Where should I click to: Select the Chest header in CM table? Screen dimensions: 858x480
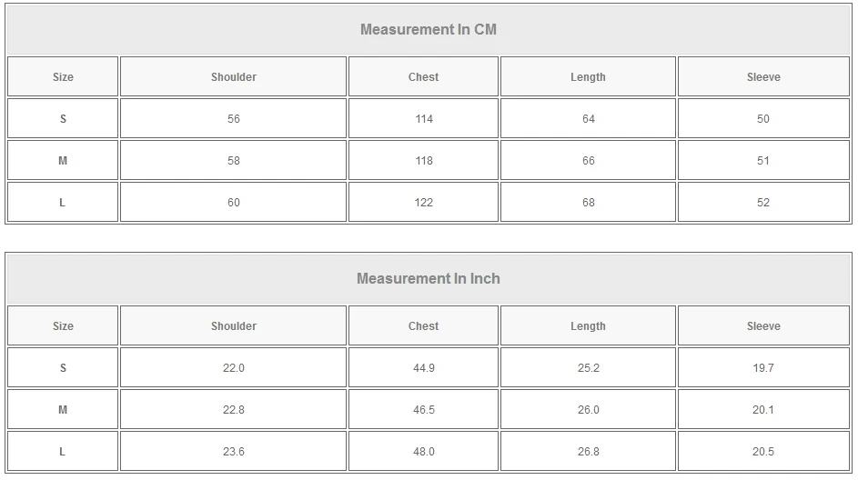(x=423, y=77)
